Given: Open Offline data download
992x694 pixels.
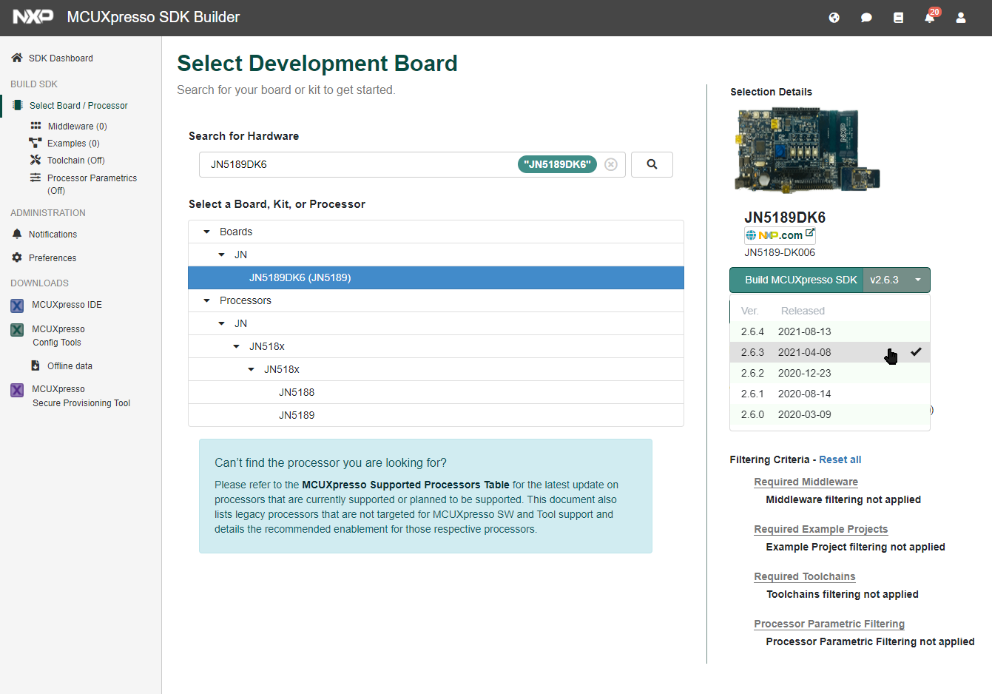Looking at the screenshot, I should 70,366.
